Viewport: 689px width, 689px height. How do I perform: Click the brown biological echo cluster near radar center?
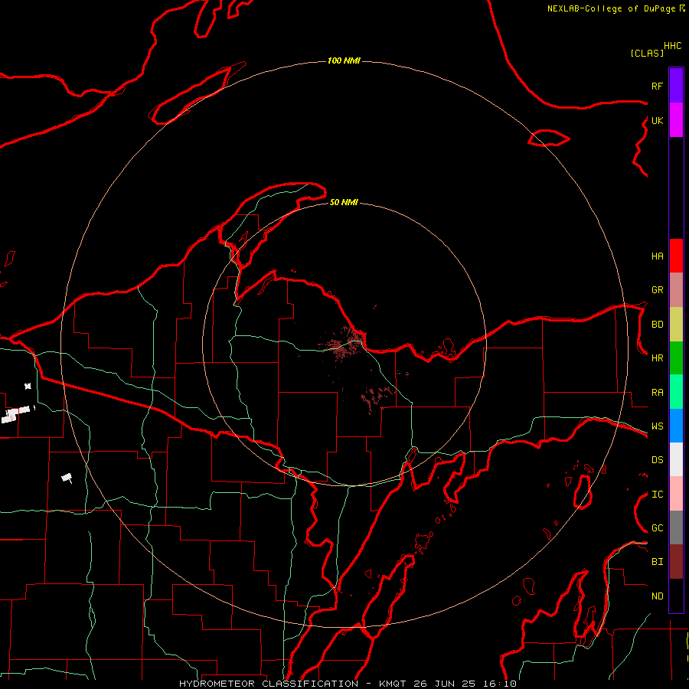point(344,343)
